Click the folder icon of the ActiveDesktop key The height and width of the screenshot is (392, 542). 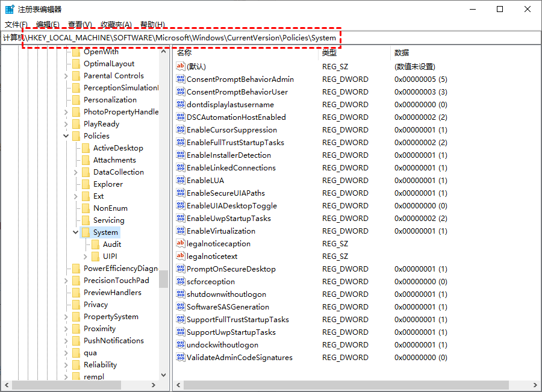click(86, 148)
